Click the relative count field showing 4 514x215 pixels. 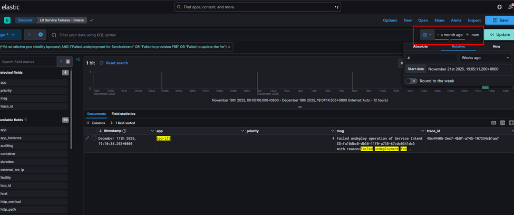click(x=431, y=58)
